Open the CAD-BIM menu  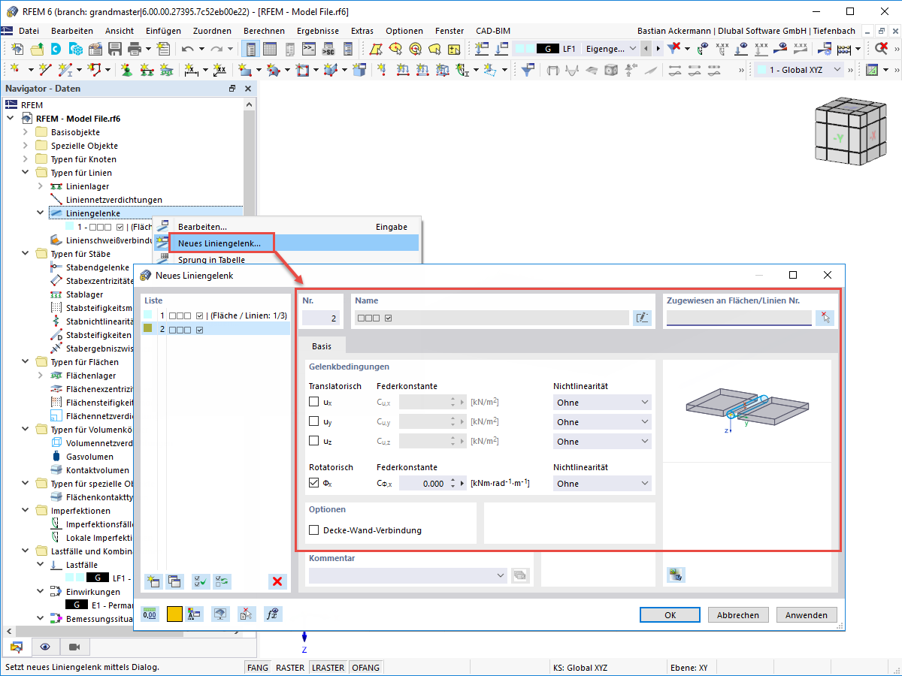click(x=493, y=31)
